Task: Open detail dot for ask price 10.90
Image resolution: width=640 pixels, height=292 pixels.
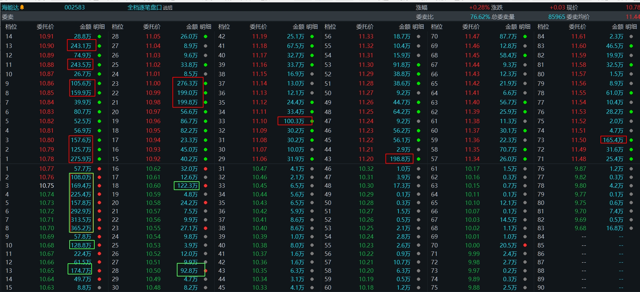Action: [x=99, y=46]
